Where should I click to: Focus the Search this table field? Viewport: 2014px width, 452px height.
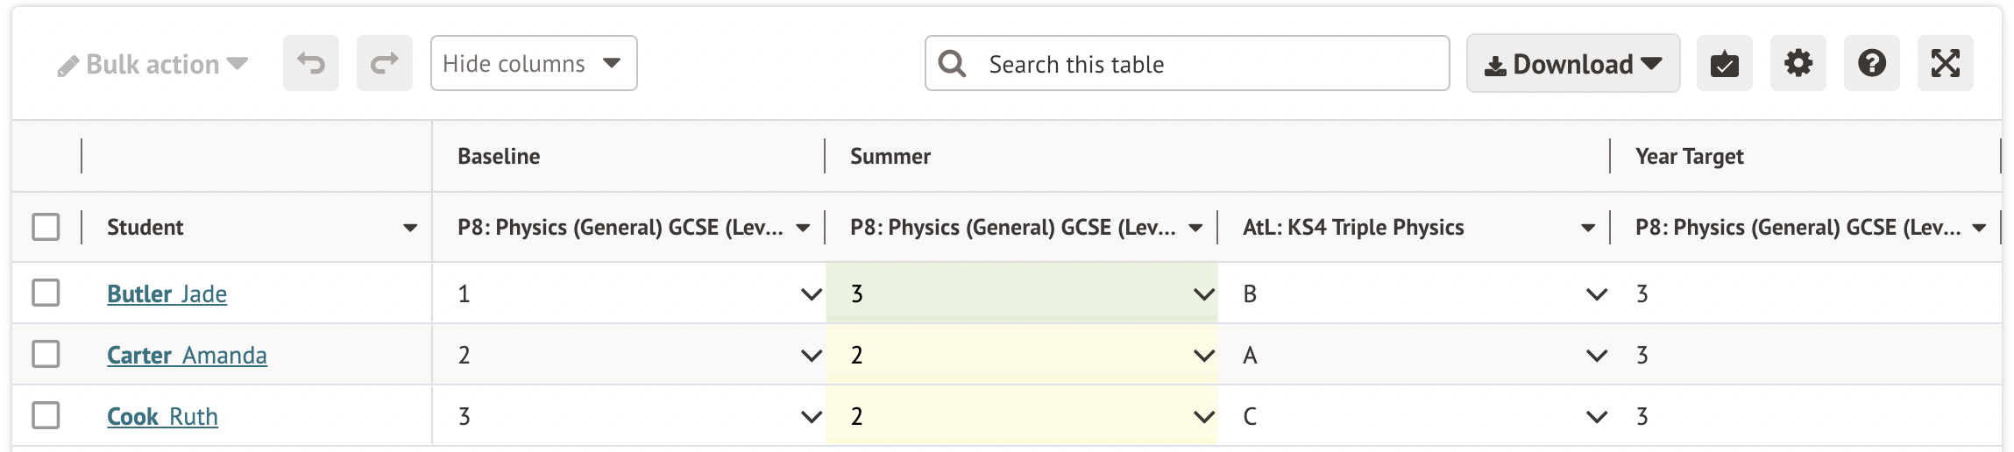click(x=1209, y=63)
